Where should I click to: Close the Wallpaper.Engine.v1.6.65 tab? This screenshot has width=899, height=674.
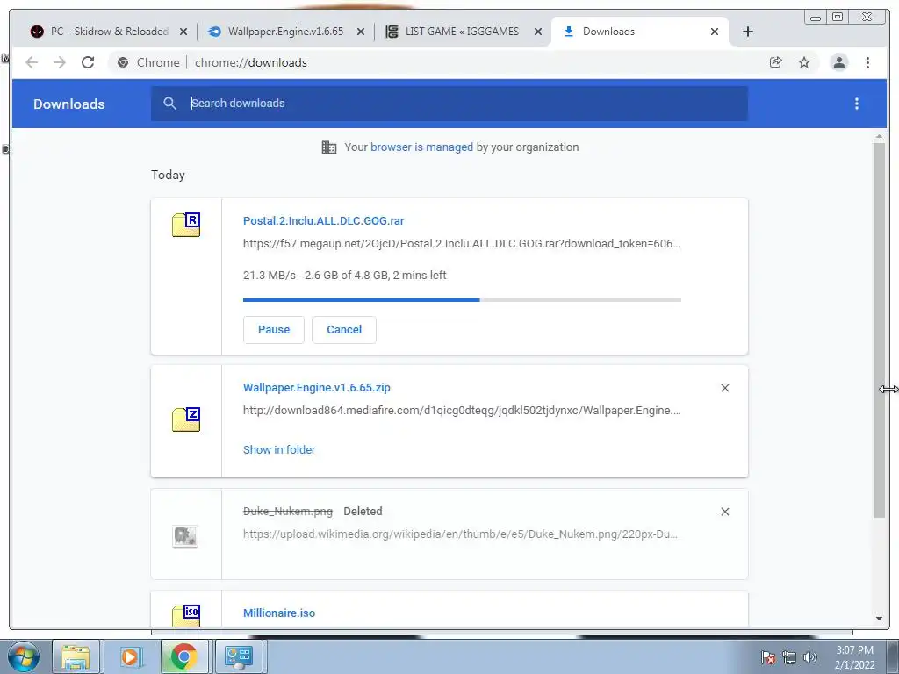(361, 32)
